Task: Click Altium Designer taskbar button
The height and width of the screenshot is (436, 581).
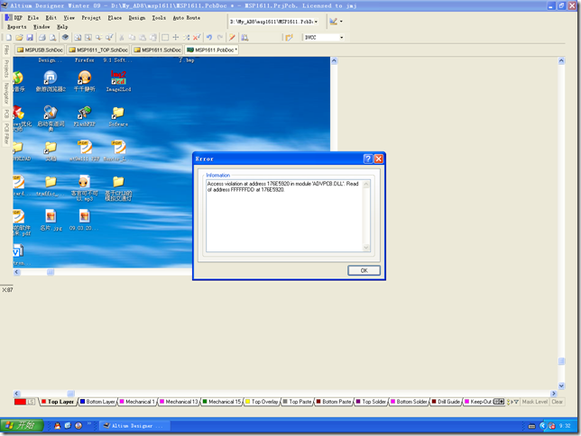Action: point(135,425)
